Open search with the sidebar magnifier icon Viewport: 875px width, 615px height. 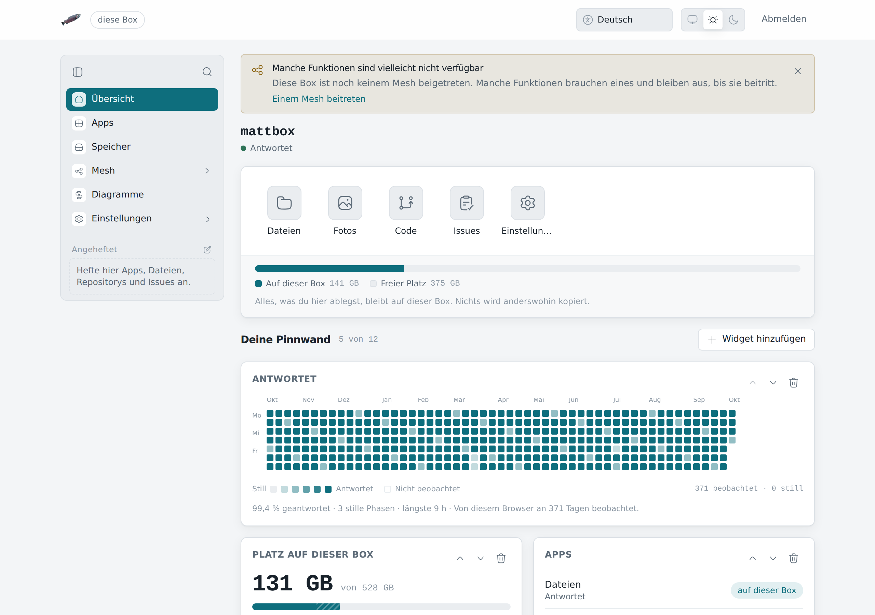(207, 72)
